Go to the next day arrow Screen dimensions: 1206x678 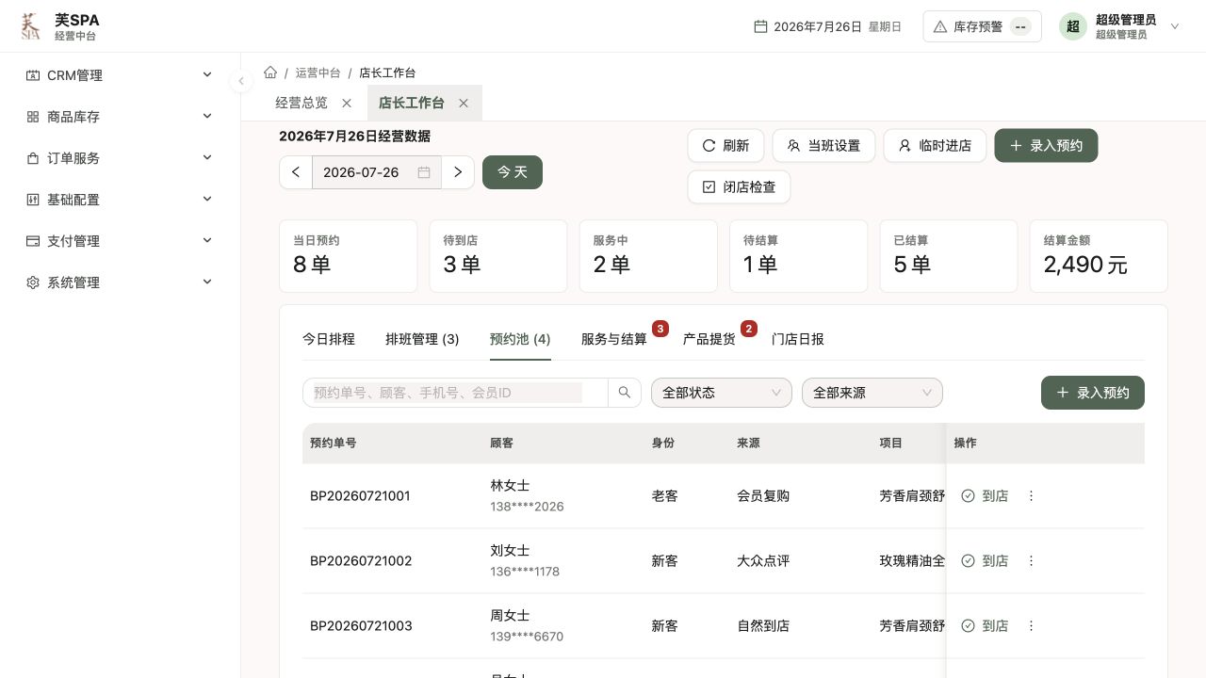458,172
